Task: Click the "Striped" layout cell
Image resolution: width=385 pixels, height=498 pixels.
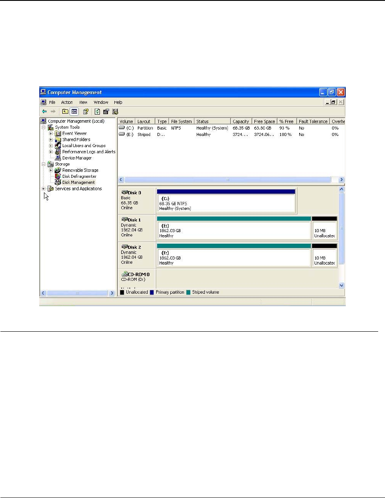Action: click(144, 134)
